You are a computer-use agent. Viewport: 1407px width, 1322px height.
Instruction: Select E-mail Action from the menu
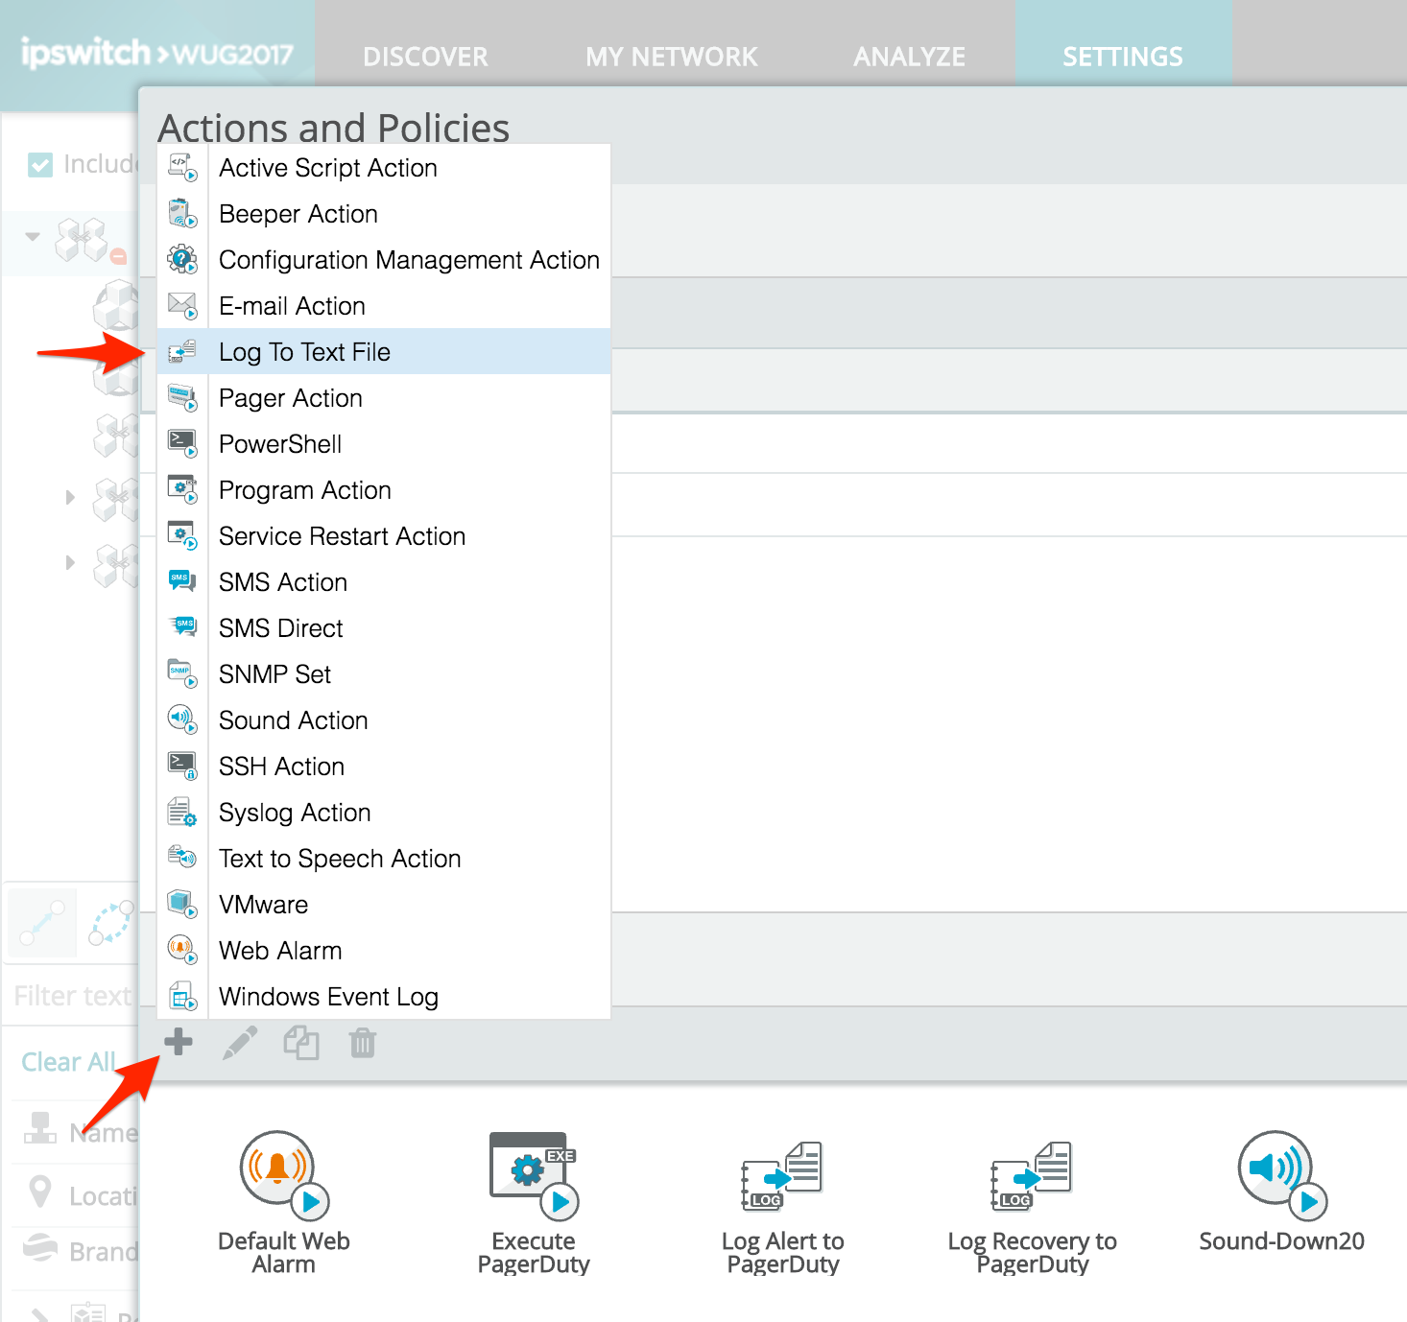point(292,306)
